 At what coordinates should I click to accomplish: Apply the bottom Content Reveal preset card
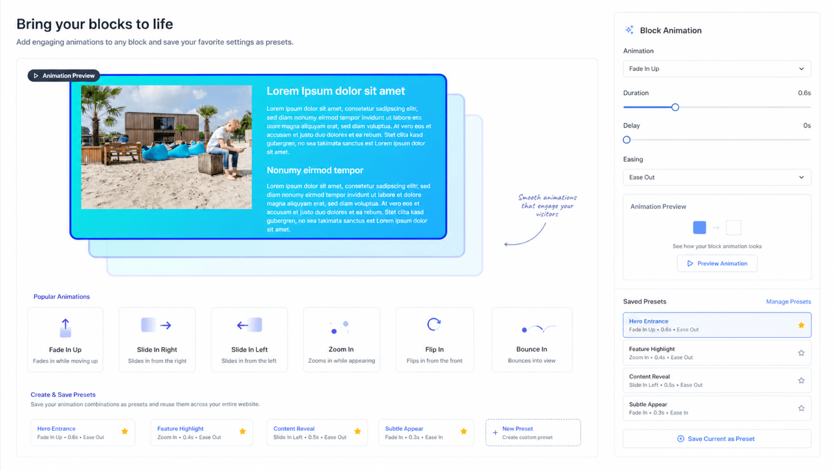pos(317,433)
